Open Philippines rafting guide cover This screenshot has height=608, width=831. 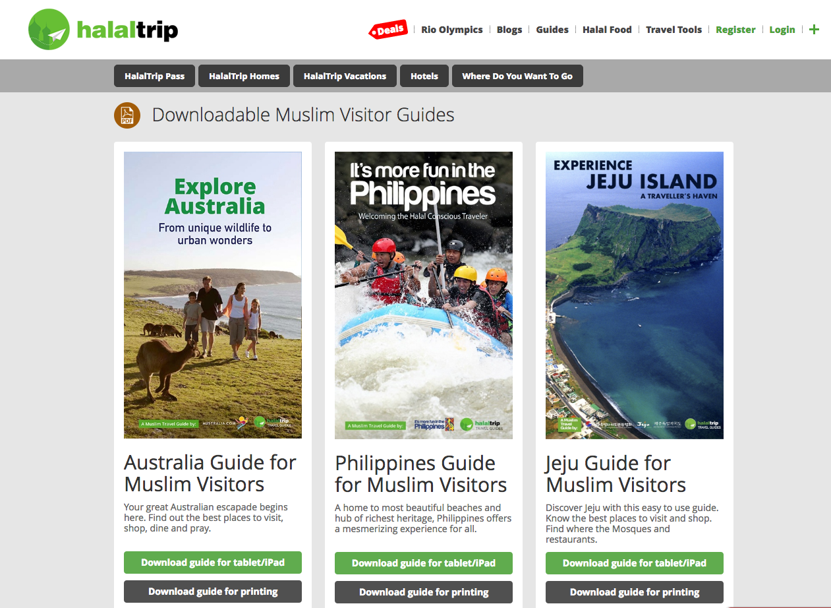tap(424, 295)
